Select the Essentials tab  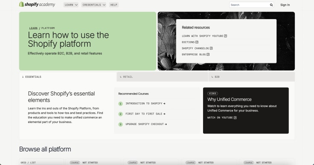point(68,77)
